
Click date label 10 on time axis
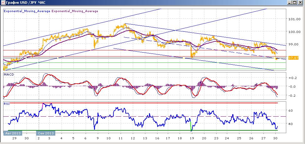point(108,139)
